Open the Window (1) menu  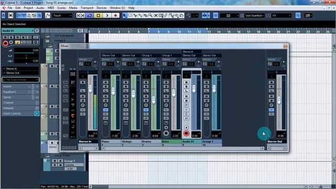tap(117, 8)
